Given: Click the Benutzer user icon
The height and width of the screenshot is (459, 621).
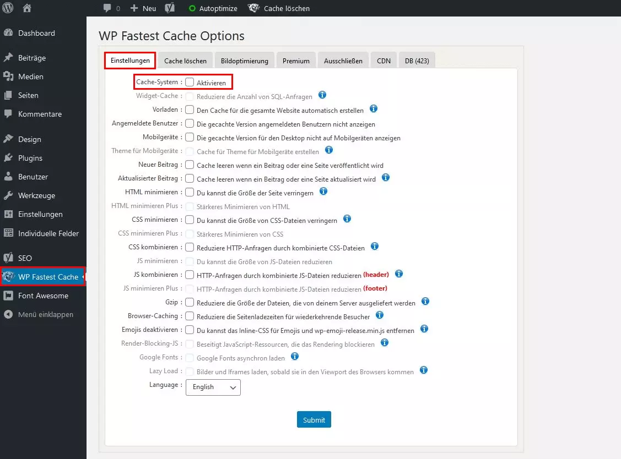Looking at the screenshot, I should pos(8,177).
